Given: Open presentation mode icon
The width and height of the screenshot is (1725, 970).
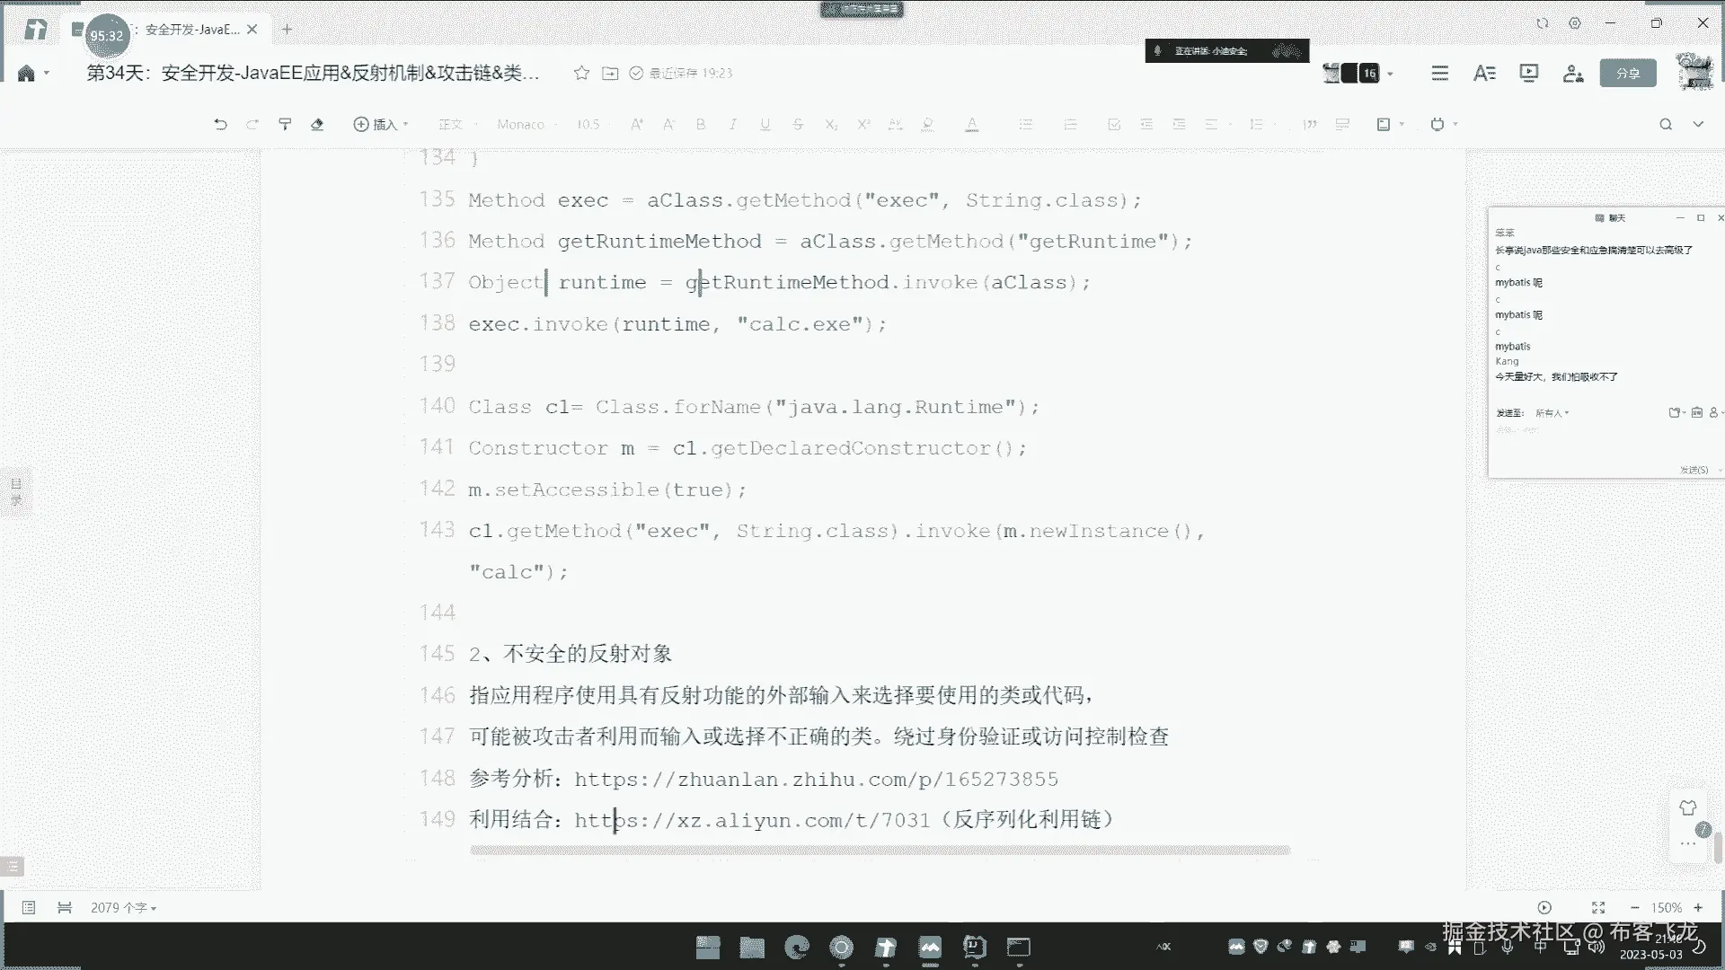Looking at the screenshot, I should coord(1528,73).
